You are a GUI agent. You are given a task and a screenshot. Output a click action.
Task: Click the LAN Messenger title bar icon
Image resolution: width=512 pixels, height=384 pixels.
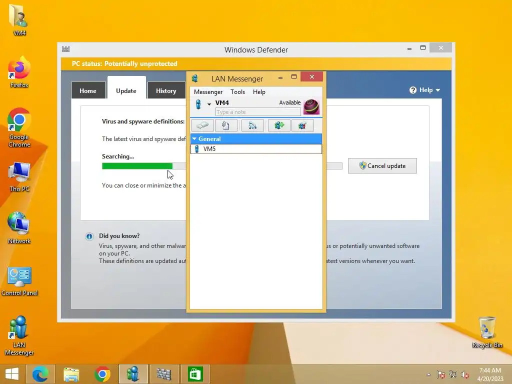(195, 78)
